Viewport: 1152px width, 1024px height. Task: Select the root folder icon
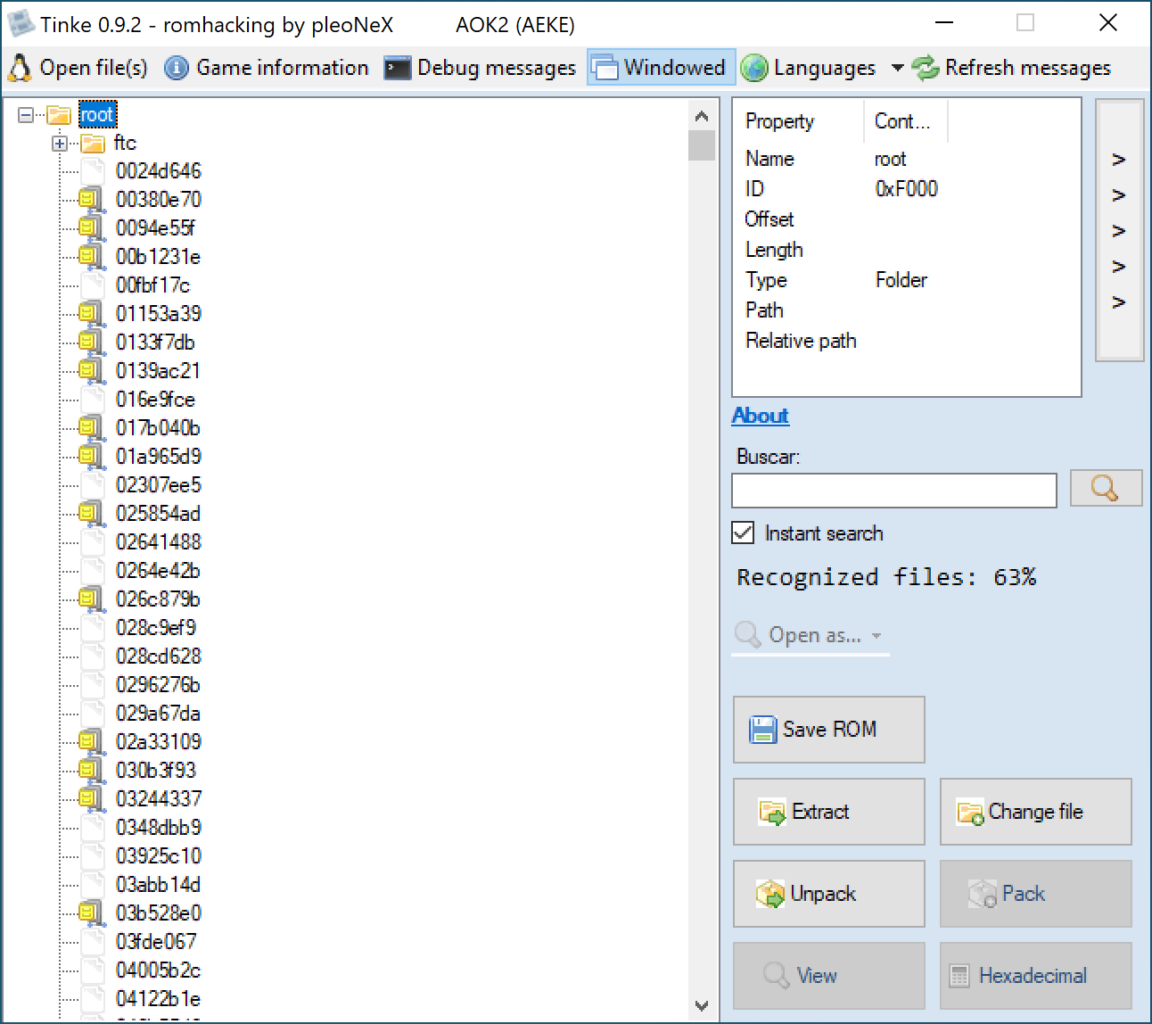(x=59, y=114)
